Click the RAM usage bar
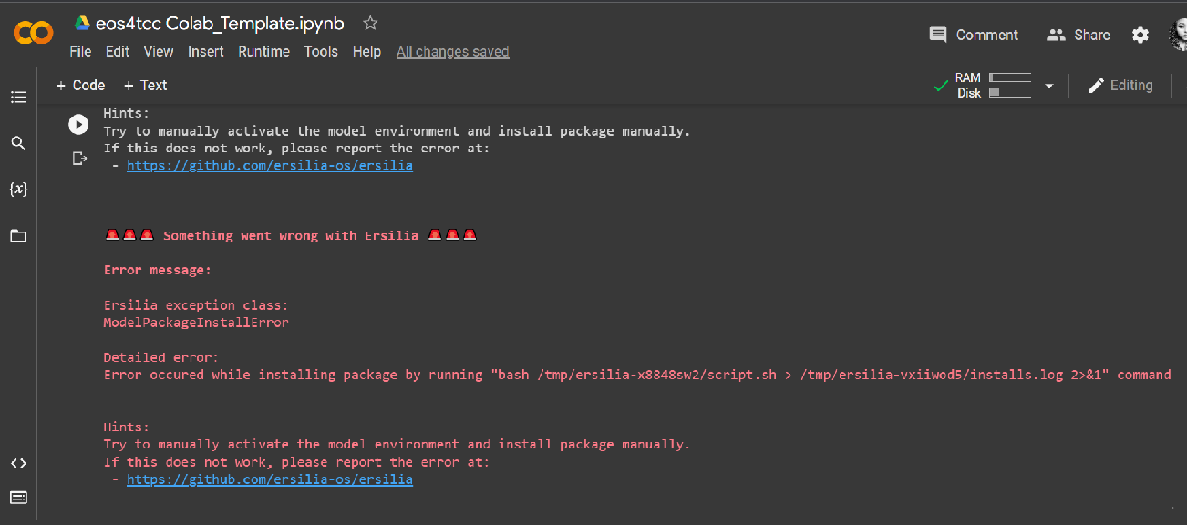 click(1009, 78)
